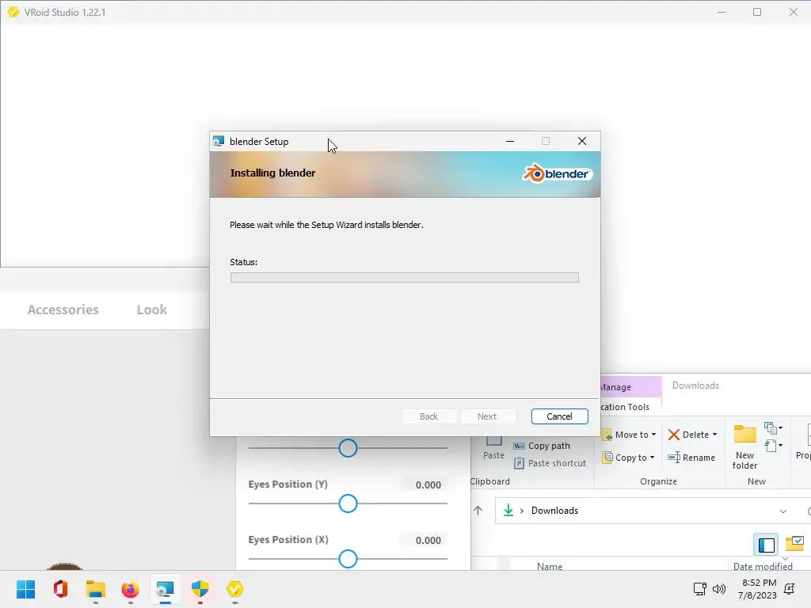Open the Copy to dropdown in File Explorer
Image resolution: width=811 pixels, height=608 pixels.
coord(628,457)
